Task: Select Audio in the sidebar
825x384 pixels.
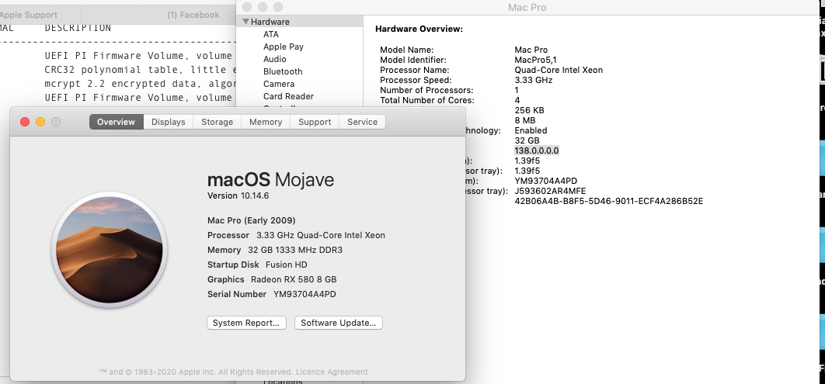Action: [275, 59]
